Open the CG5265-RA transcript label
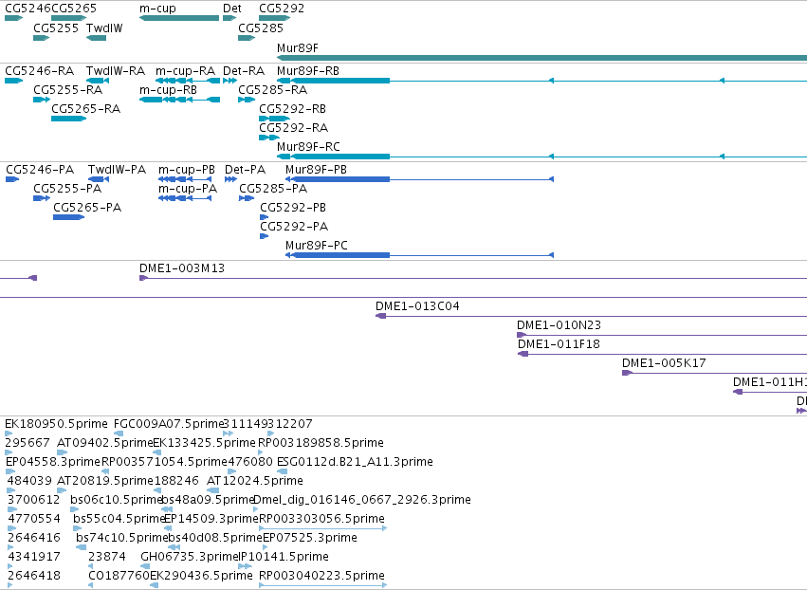Image resolution: width=807 pixels, height=590 pixels. pyautogui.click(x=86, y=109)
